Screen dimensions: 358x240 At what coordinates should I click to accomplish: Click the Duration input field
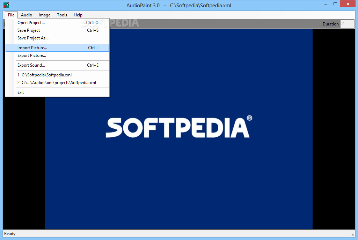coord(347,24)
